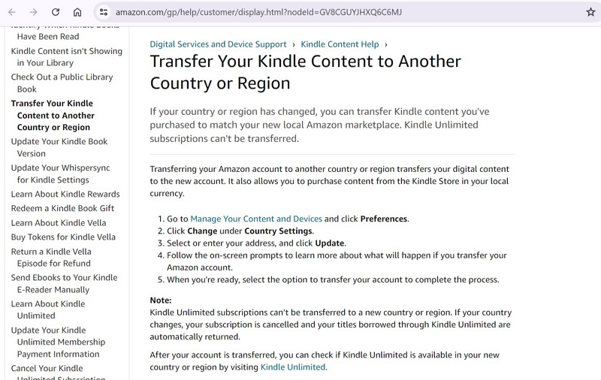Bookmark this page with the star
The image size is (601, 380).
click(590, 12)
